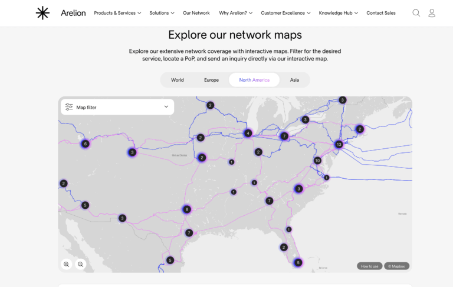Expand the Customer Excellence menu

tap(285, 13)
